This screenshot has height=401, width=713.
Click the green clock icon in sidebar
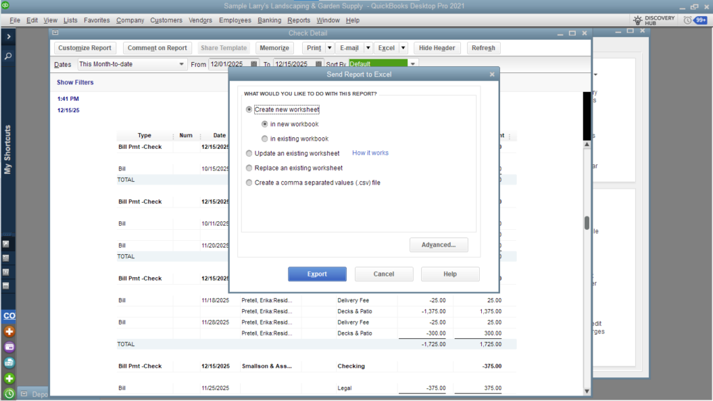[9, 393]
